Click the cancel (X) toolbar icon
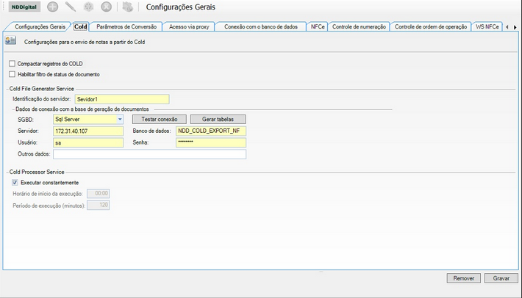The width and height of the screenshot is (522, 298). pyautogui.click(x=106, y=7)
